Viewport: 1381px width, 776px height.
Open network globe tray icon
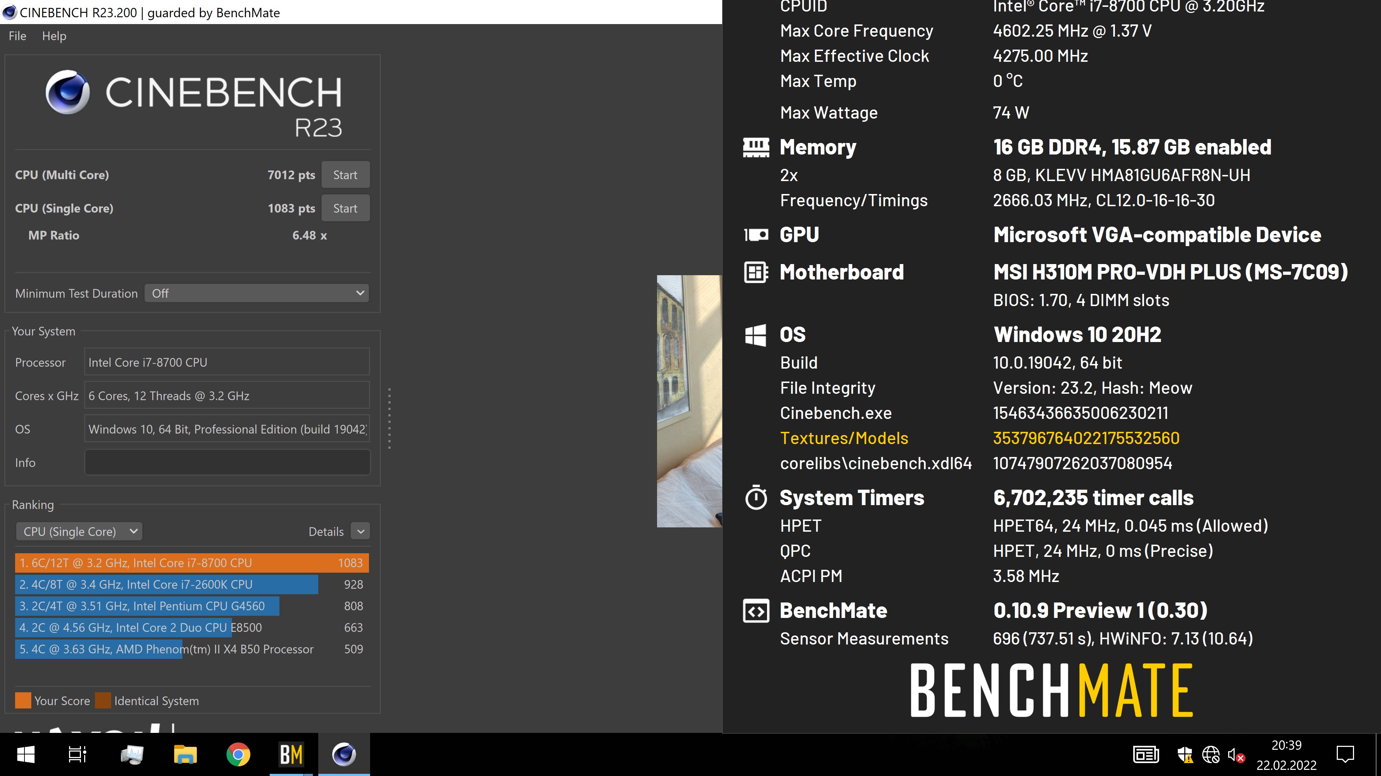[x=1211, y=754]
